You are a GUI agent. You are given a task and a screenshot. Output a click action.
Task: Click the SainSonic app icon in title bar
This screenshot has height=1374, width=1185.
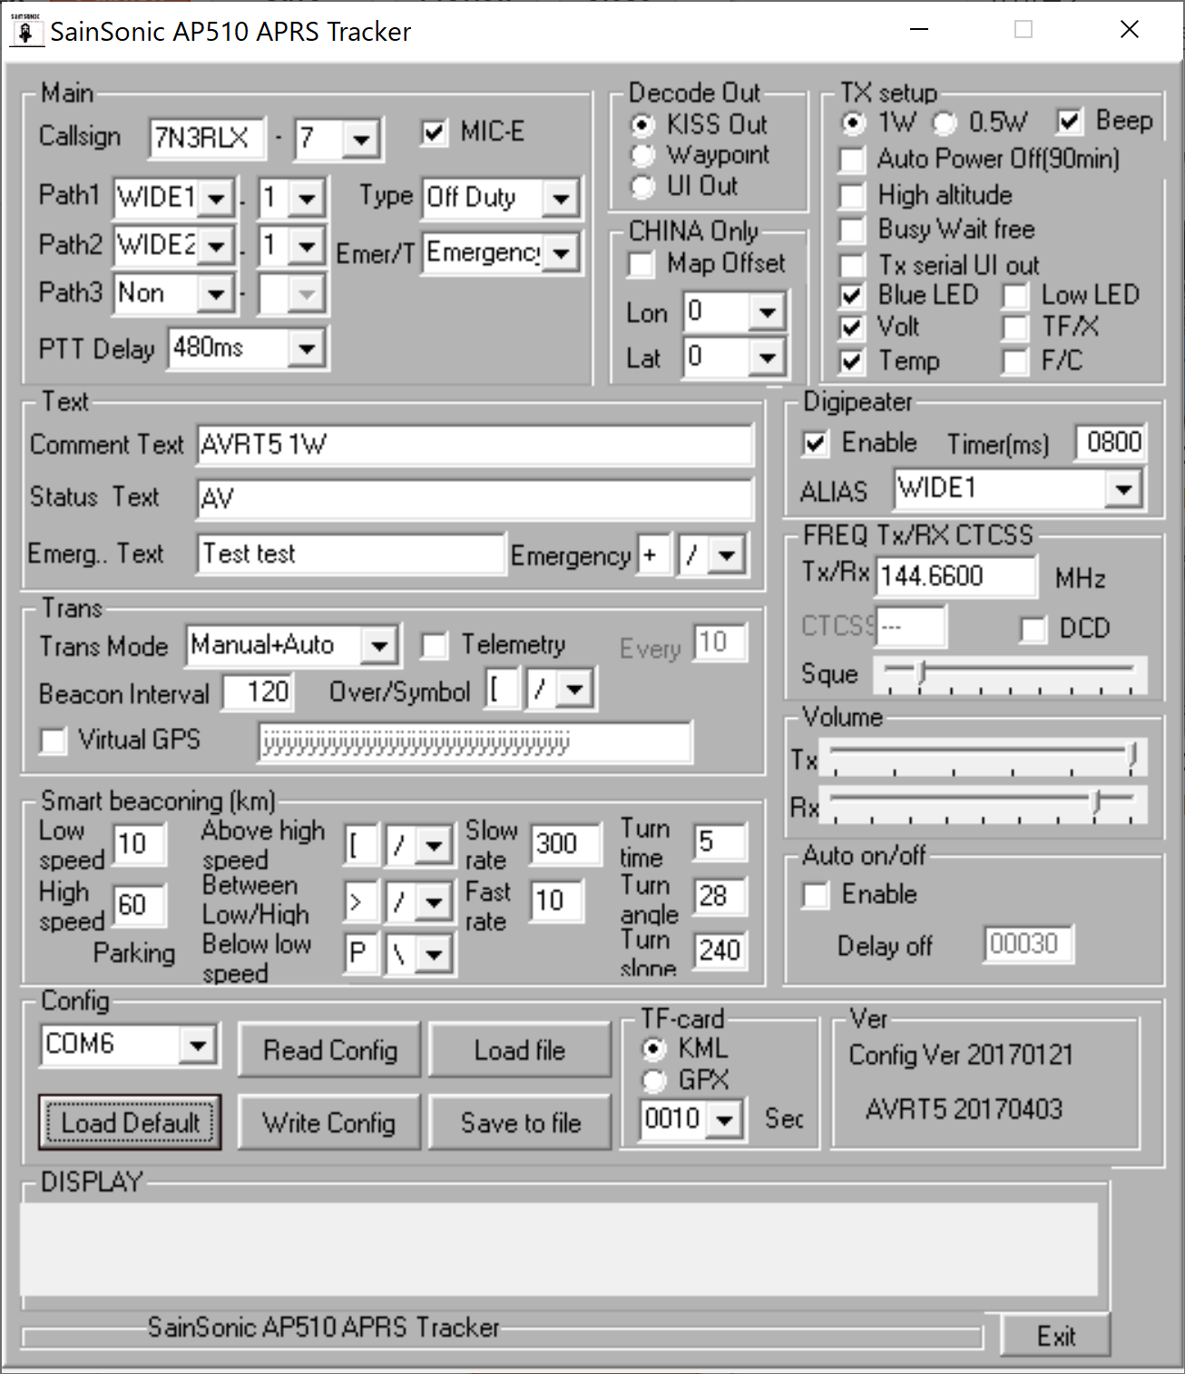[26, 32]
